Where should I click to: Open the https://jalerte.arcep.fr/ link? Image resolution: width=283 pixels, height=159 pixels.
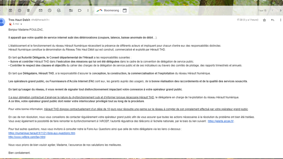coord(221,121)
